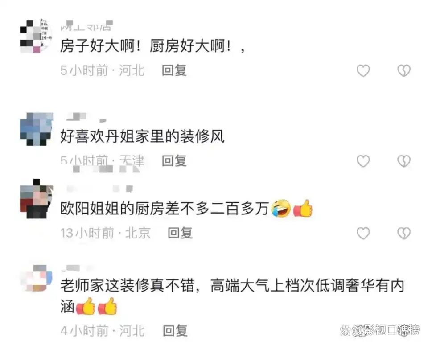
Task: Like the comment 房子好大啊
Action: [x=363, y=71]
